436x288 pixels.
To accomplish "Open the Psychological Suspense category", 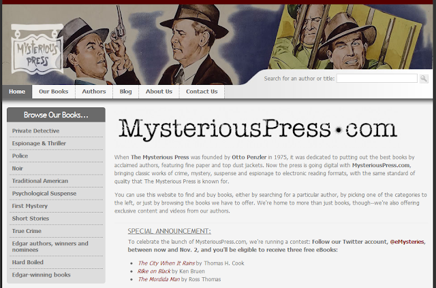I will (44, 194).
